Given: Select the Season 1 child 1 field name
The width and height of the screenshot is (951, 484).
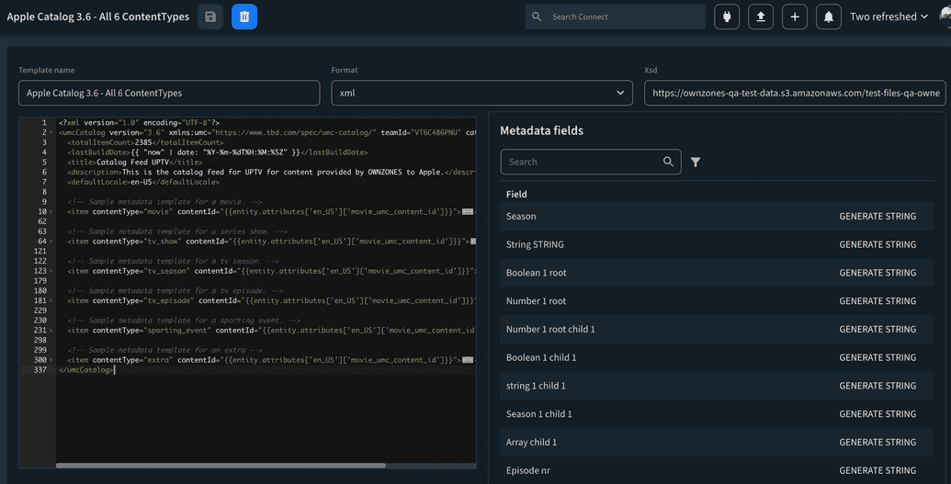Looking at the screenshot, I should click(x=539, y=414).
